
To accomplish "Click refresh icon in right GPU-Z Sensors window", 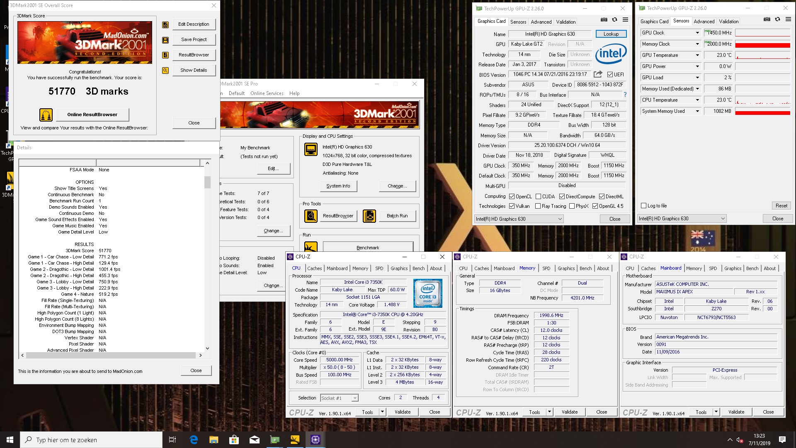I will [x=777, y=19].
